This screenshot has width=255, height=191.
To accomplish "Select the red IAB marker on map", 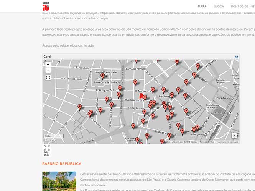I will point(141,96).
